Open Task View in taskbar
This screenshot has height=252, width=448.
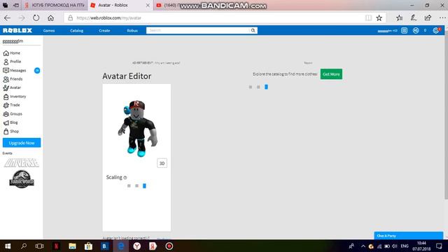[x=40, y=246]
